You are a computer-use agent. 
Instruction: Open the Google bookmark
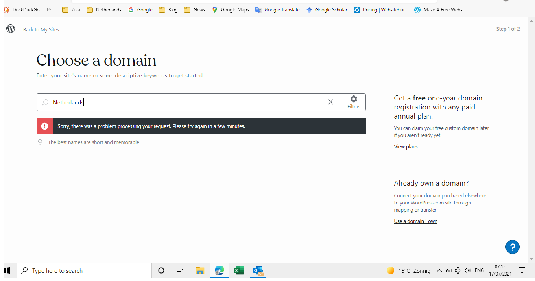click(x=140, y=10)
